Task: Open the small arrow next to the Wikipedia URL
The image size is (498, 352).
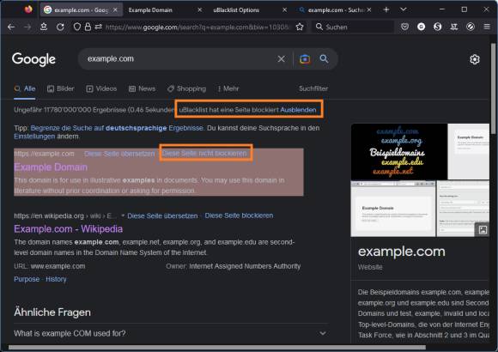Action: [x=123, y=215]
